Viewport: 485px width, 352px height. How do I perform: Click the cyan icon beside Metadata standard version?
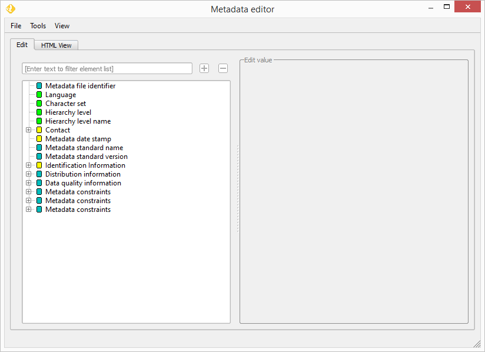(39, 156)
